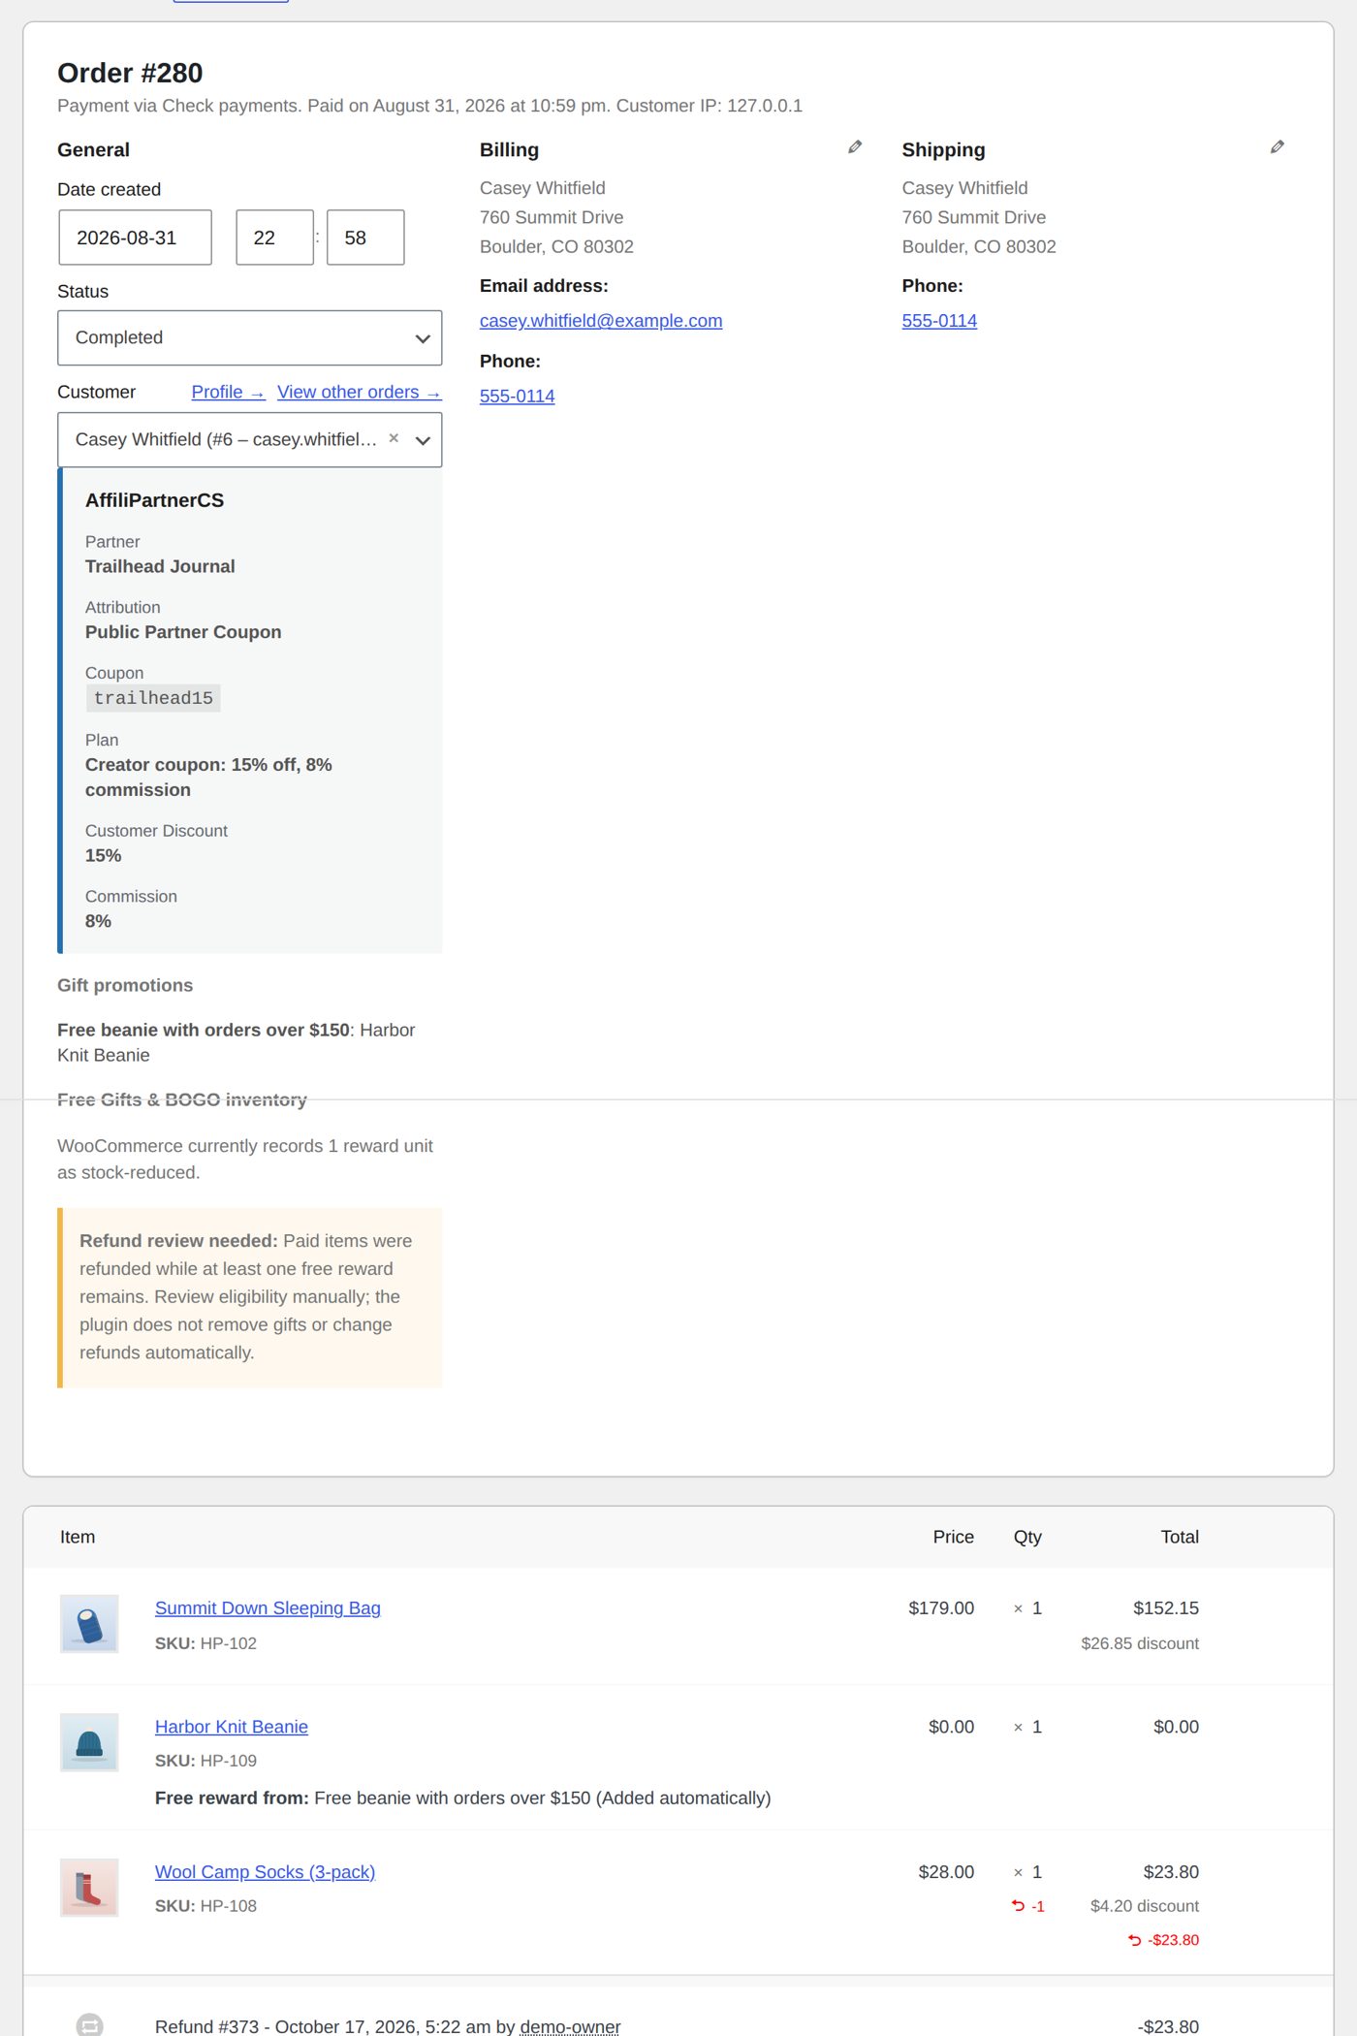Image resolution: width=1357 pixels, height=2036 pixels.
Task: Click the refund icon beside Refund #373
Action: point(89,2024)
